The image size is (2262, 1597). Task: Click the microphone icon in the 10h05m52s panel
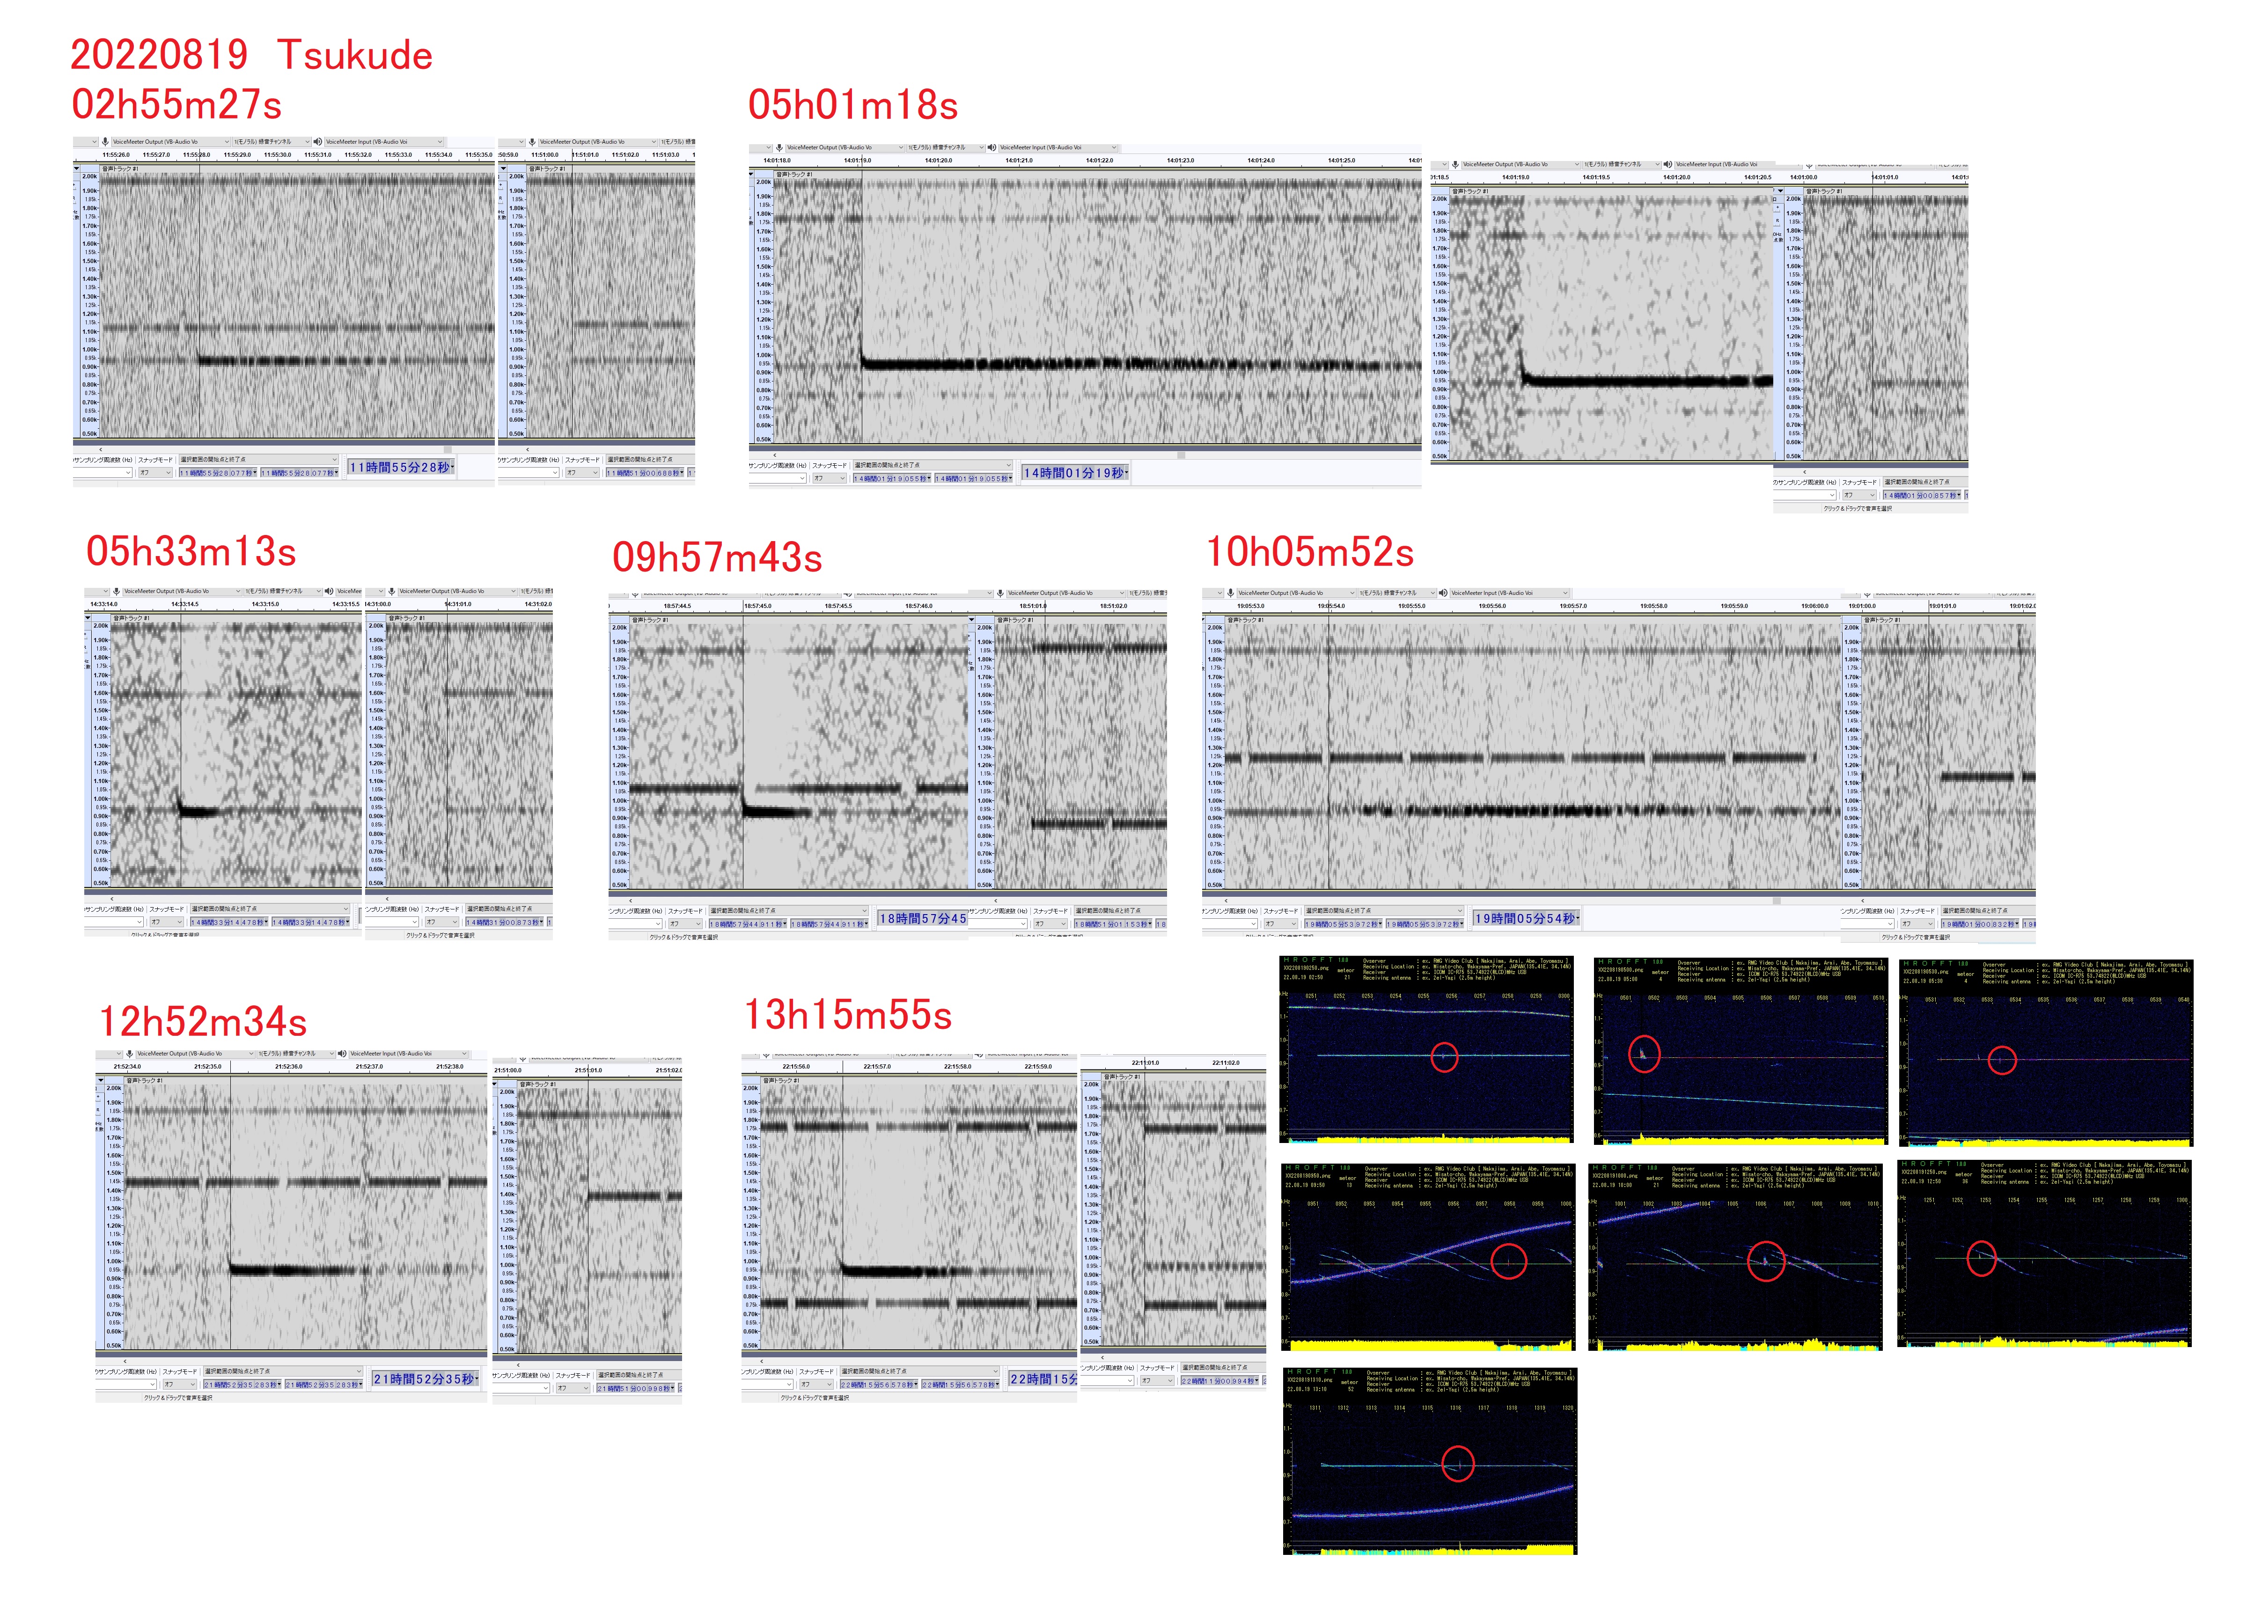click(1232, 593)
